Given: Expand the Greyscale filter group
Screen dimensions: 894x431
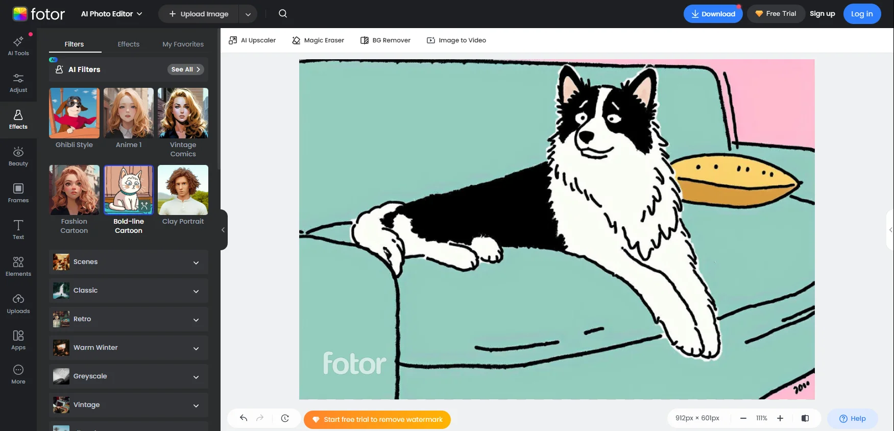Looking at the screenshot, I should point(129,376).
